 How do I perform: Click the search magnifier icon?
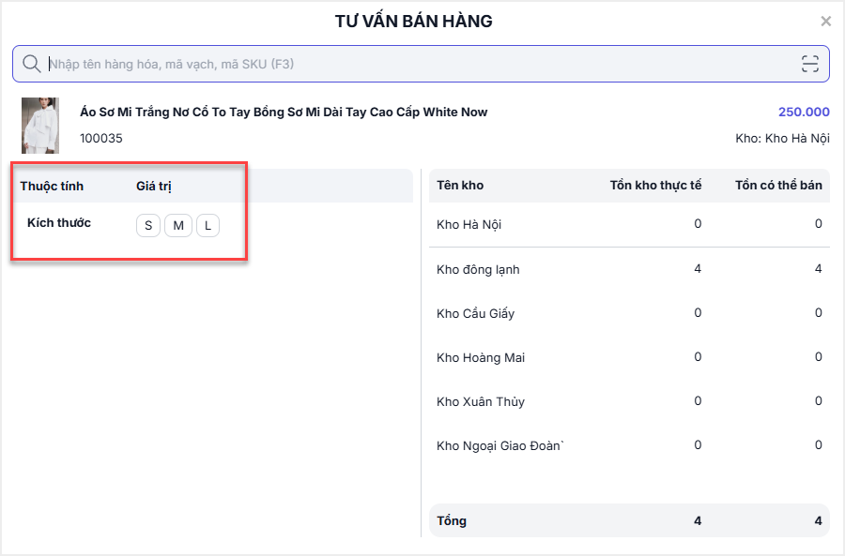coord(31,64)
